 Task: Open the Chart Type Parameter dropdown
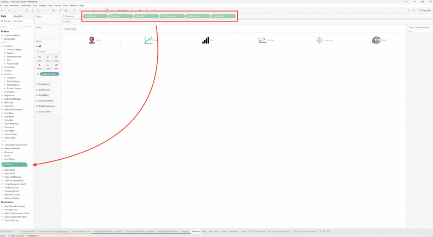pos(420,31)
